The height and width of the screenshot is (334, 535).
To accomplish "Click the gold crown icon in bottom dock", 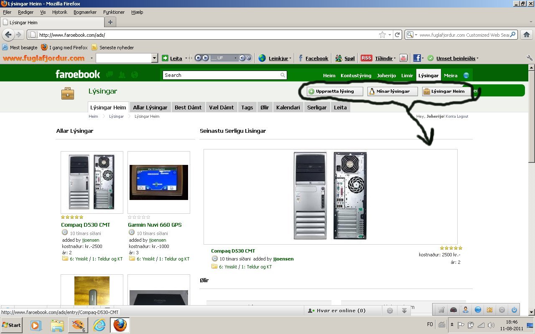I will (490, 310).
